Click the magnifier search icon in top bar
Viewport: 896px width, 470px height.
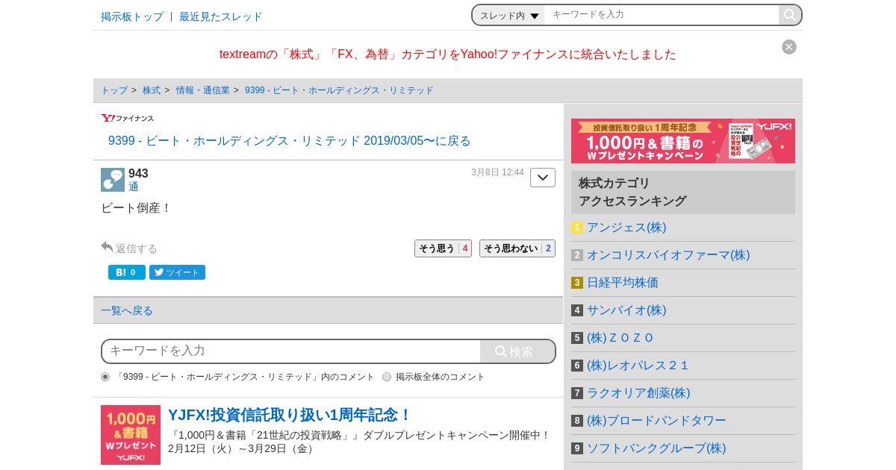click(x=789, y=15)
